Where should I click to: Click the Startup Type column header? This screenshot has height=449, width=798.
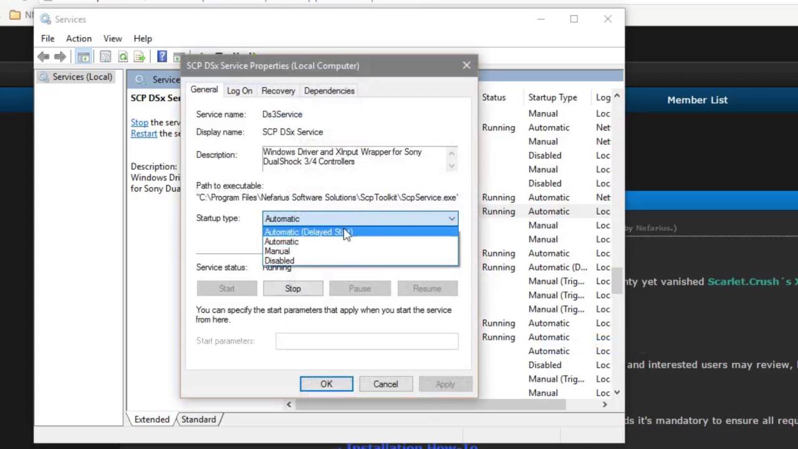pos(553,97)
